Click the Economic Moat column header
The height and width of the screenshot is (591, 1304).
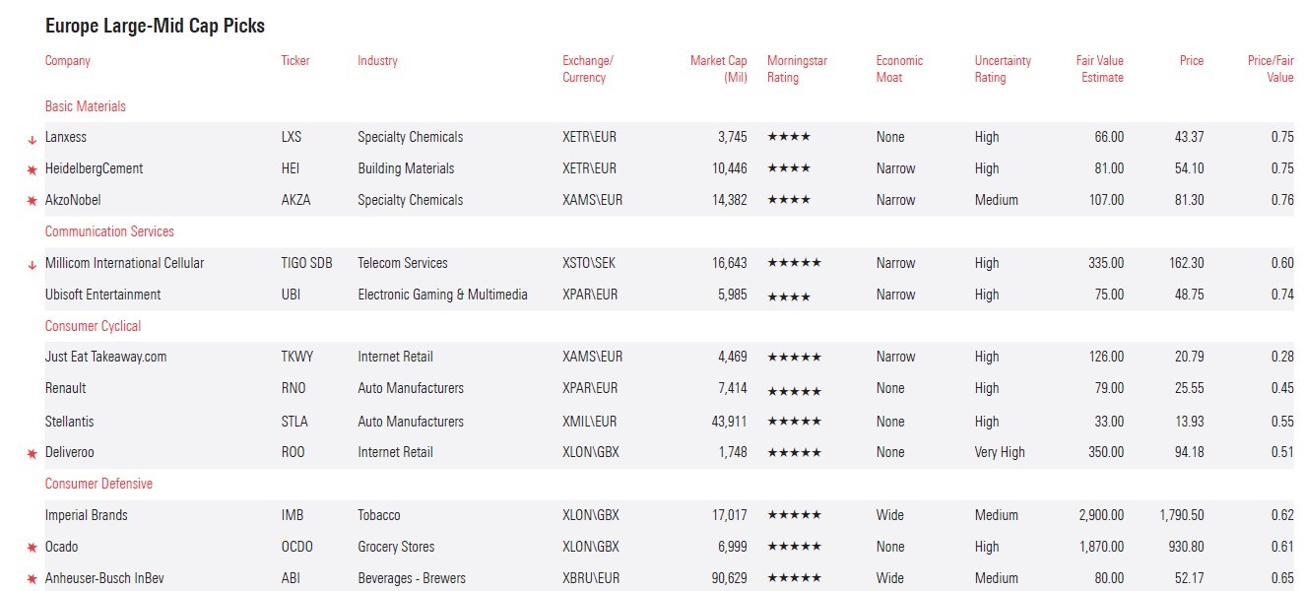click(899, 69)
